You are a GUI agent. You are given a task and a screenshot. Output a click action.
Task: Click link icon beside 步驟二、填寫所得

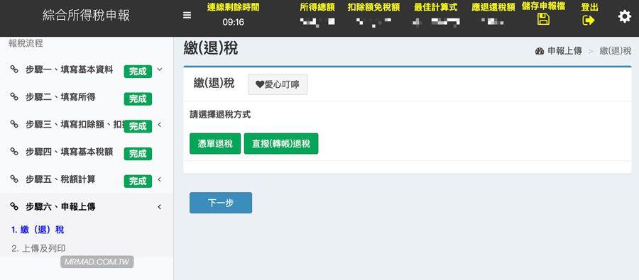(14, 97)
